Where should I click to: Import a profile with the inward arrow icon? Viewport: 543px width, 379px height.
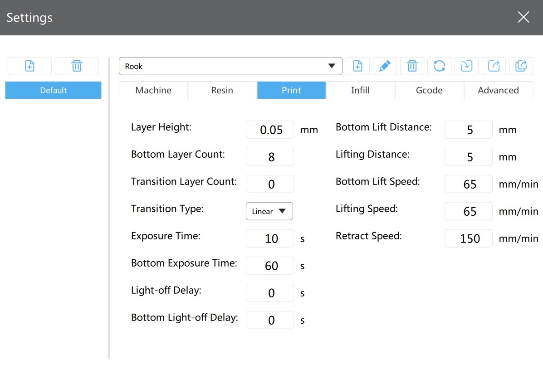tap(466, 66)
